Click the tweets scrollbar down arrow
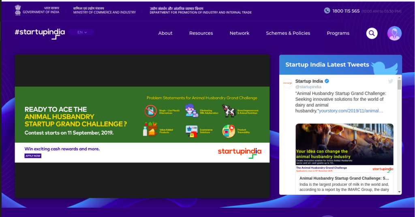This screenshot has width=415, height=217. click(x=399, y=192)
